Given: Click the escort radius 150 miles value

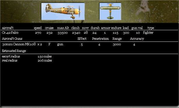Looking at the screenshot, I should tap(45, 56).
